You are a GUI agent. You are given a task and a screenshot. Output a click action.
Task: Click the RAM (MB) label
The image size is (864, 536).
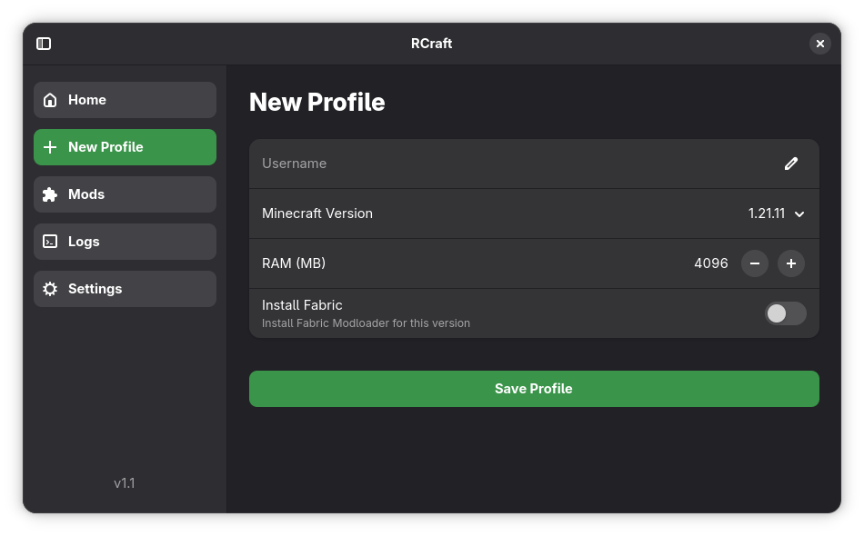(x=294, y=263)
